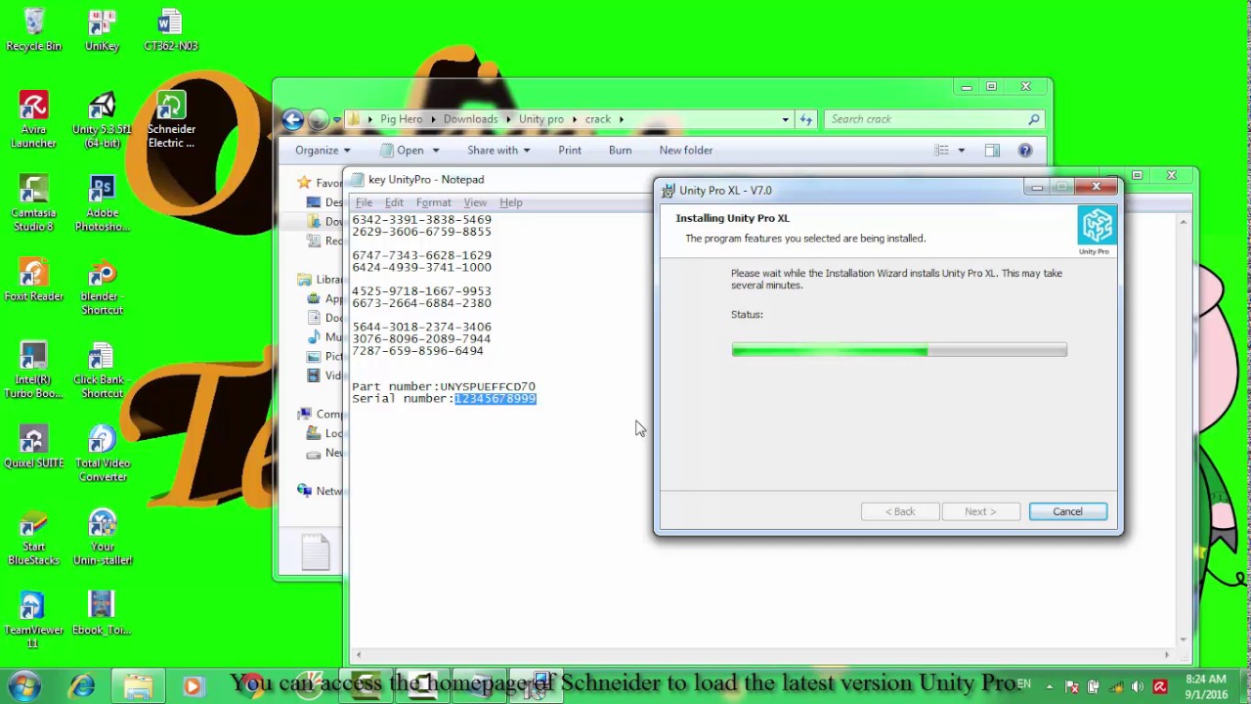Click the Notepad horizontal scrollbar
The width and height of the screenshot is (1251, 704).
pos(762,654)
